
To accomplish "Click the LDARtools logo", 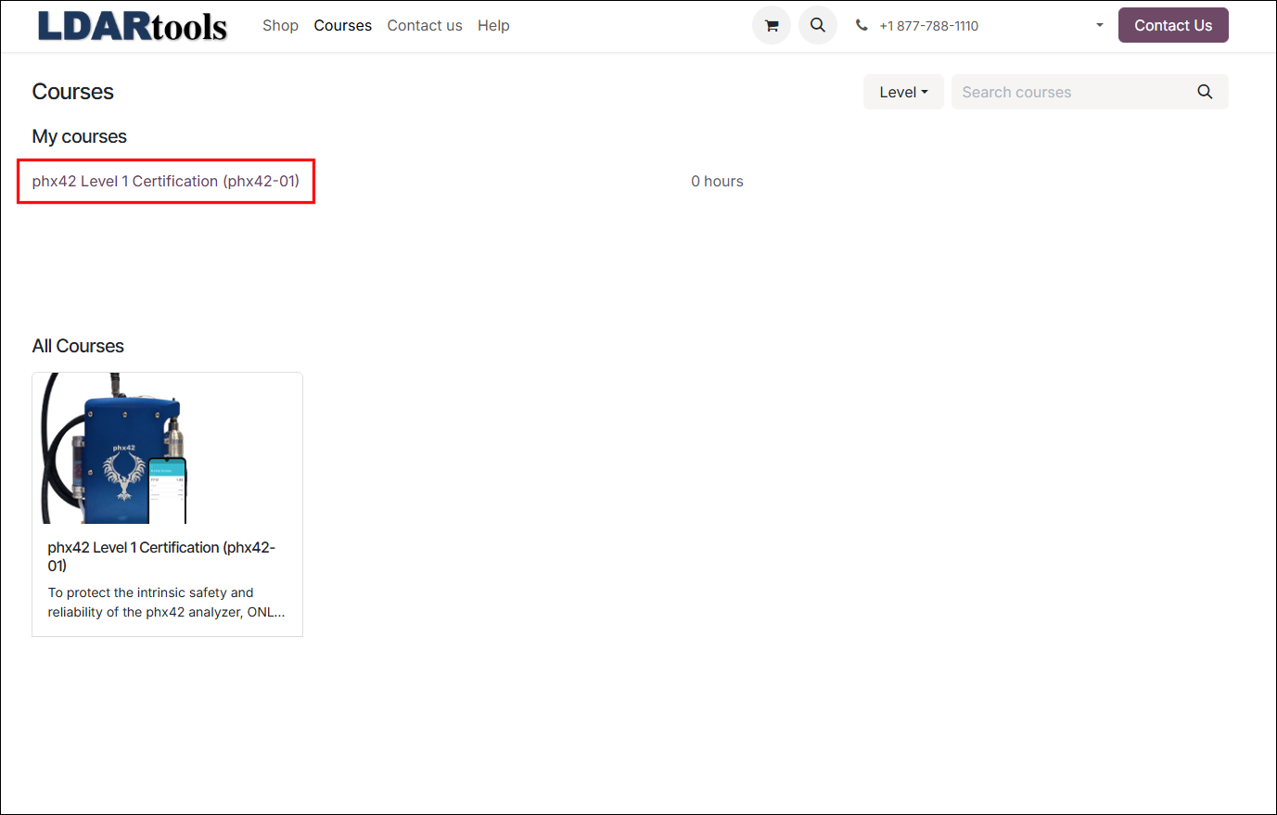I will pos(132,26).
